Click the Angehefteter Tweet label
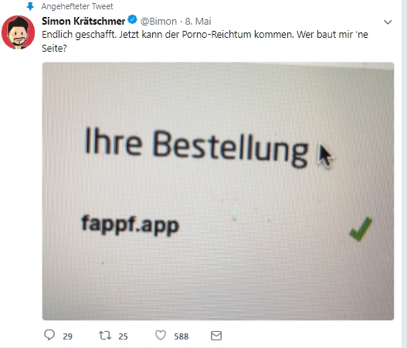Viewport: 407px width, 348px height. 77,6
